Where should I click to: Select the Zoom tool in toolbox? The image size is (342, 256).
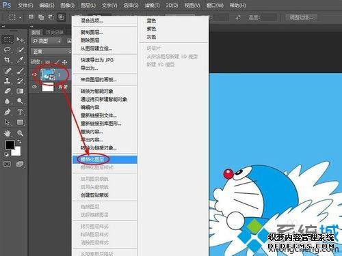point(20,133)
